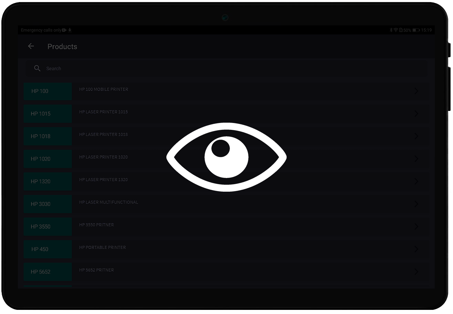The height and width of the screenshot is (314, 453).
Task: Tap the download icon in status bar
Action: (x=70, y=30)
